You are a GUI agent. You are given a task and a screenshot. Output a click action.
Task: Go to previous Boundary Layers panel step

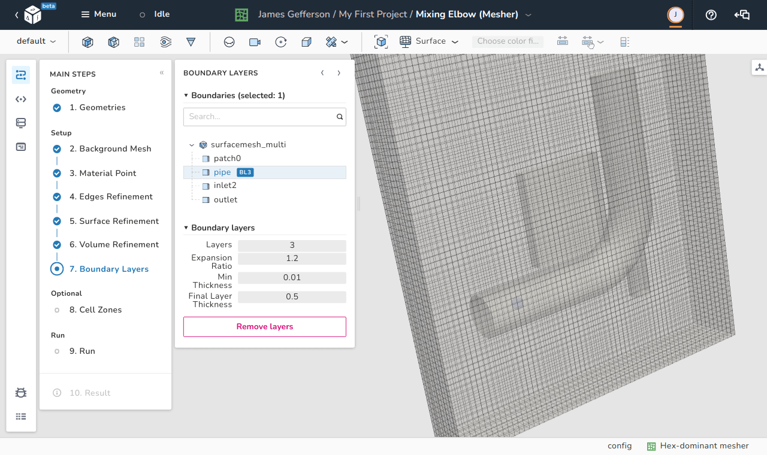[x=322, y=73]
